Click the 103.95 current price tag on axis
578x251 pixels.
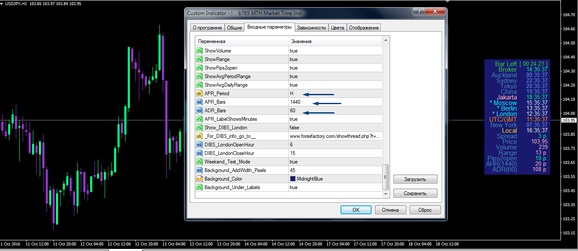[569, 121]
